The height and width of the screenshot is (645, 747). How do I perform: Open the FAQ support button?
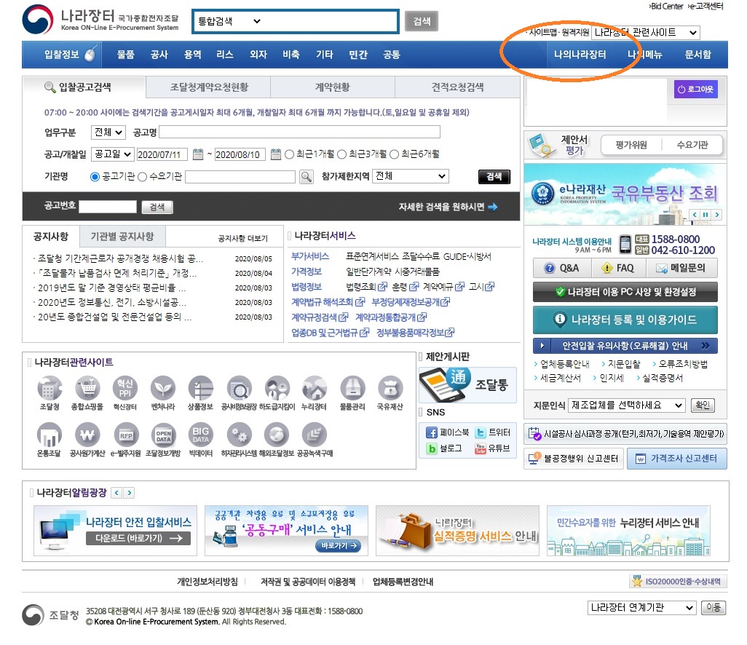[618, 268]
